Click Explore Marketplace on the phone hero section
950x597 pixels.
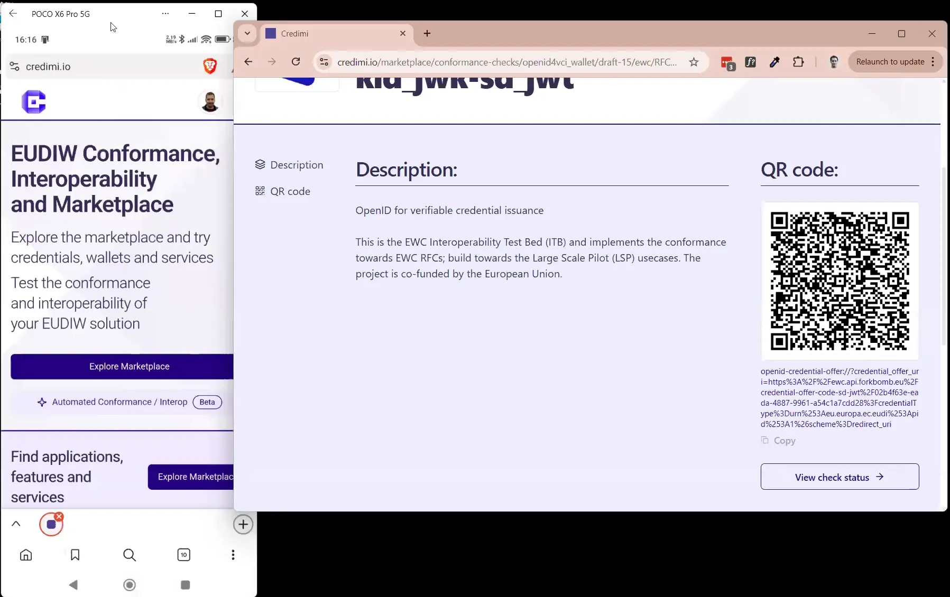point(122,366)
